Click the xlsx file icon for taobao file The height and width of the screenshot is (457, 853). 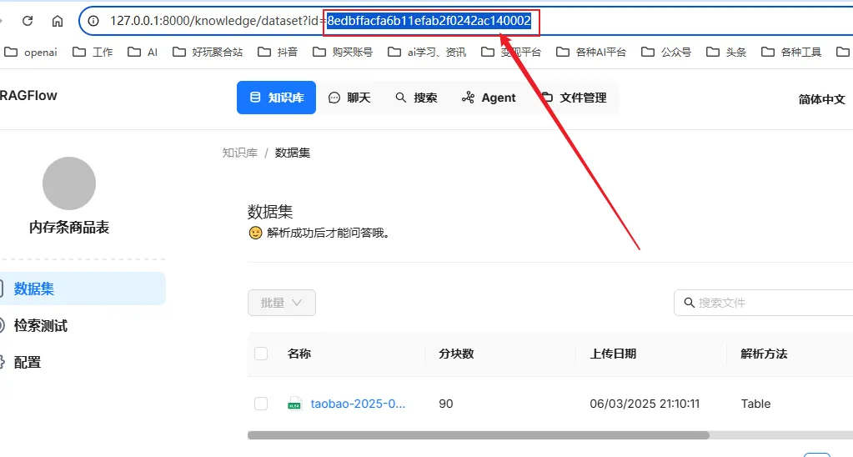click(x=294, y=404)
